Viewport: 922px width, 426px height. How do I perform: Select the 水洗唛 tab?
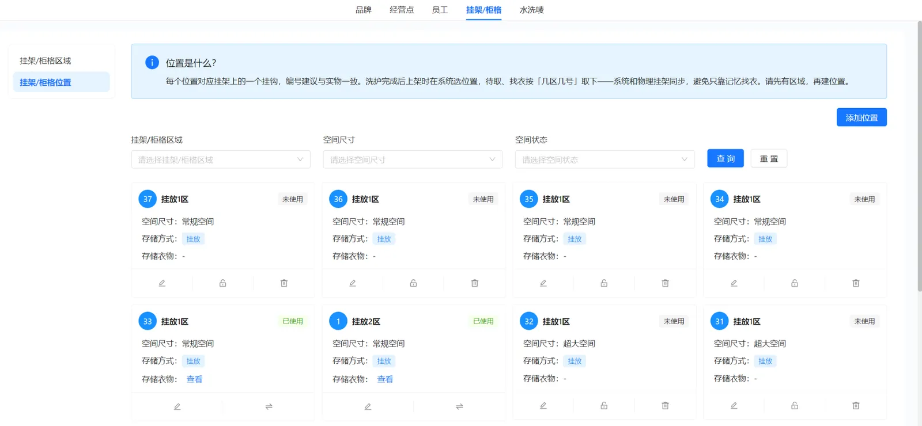pyautogui.click(x=532, y=10)
